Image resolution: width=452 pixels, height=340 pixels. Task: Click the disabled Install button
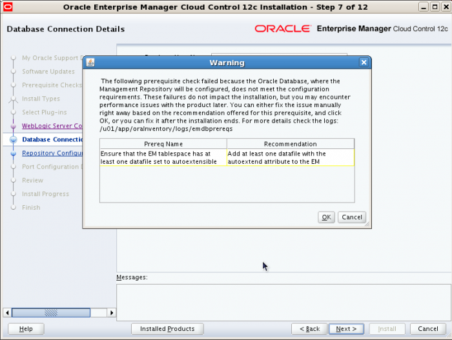(x=387, y=329)
